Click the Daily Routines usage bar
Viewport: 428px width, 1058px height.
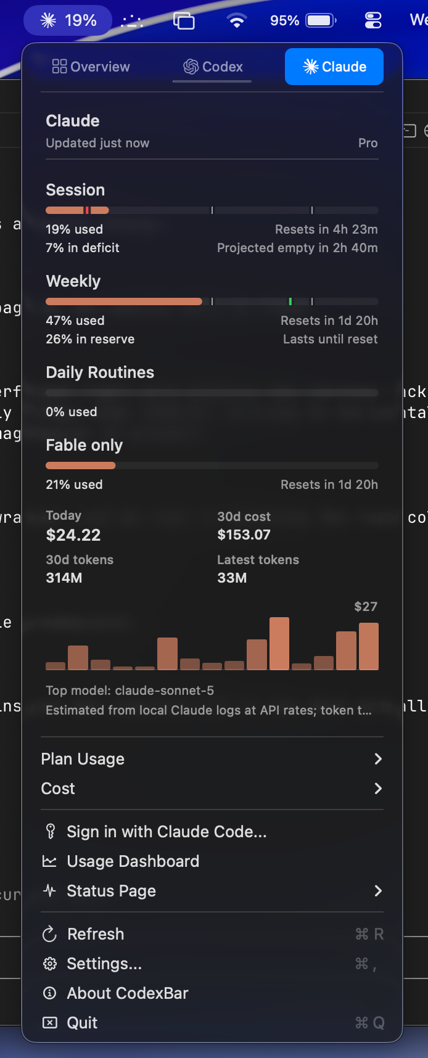click(212, 393)
